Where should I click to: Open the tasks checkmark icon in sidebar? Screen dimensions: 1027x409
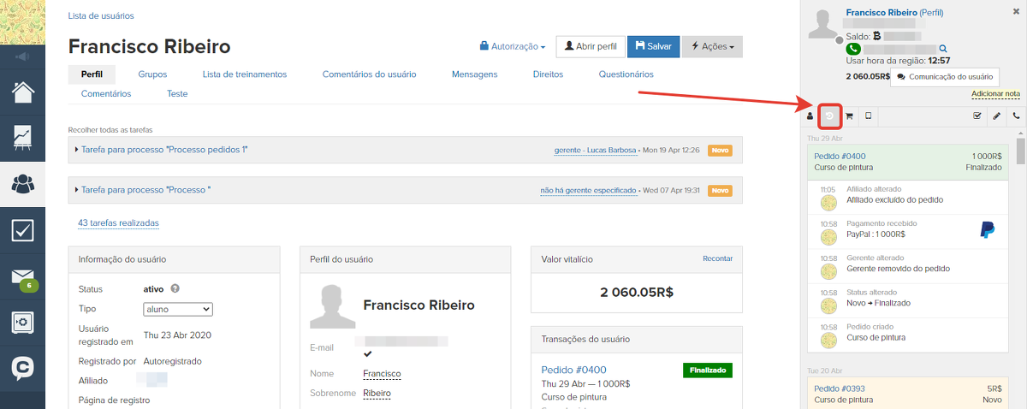coord(23,230)
